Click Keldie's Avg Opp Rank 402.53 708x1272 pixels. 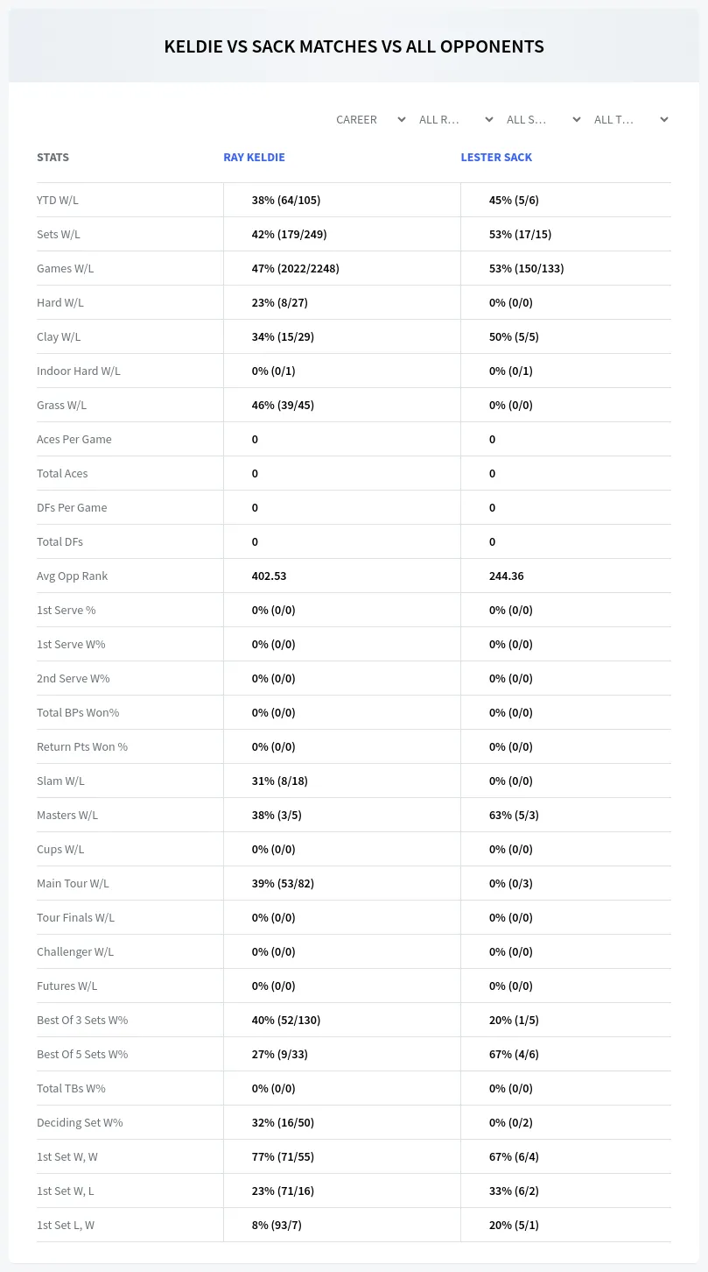[x=269, y=576]
